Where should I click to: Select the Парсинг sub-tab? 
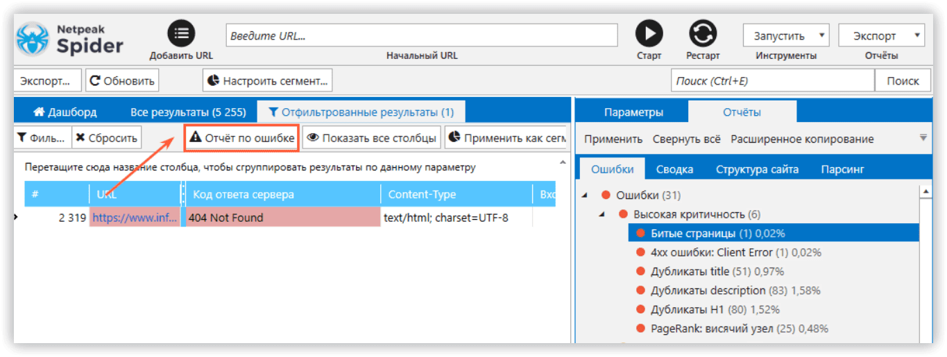pos(842,169)
